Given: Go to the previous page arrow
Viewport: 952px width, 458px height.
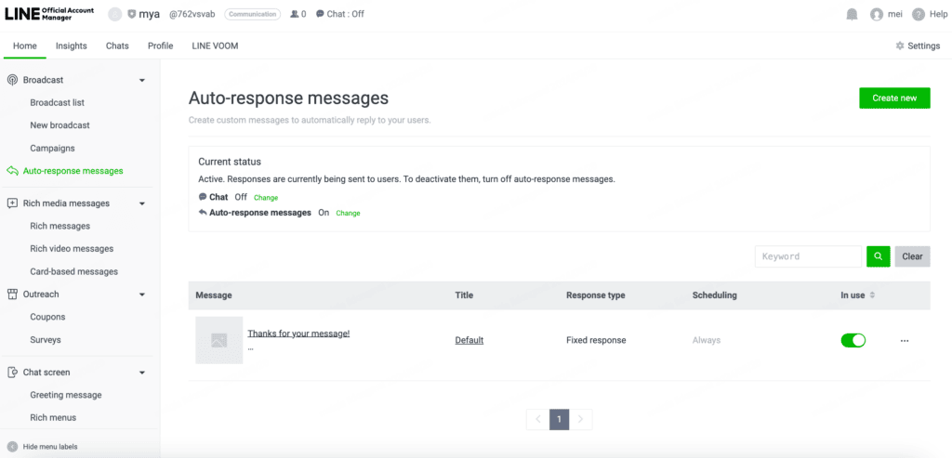Looking at the screenshot, I should tap(537, 419).
